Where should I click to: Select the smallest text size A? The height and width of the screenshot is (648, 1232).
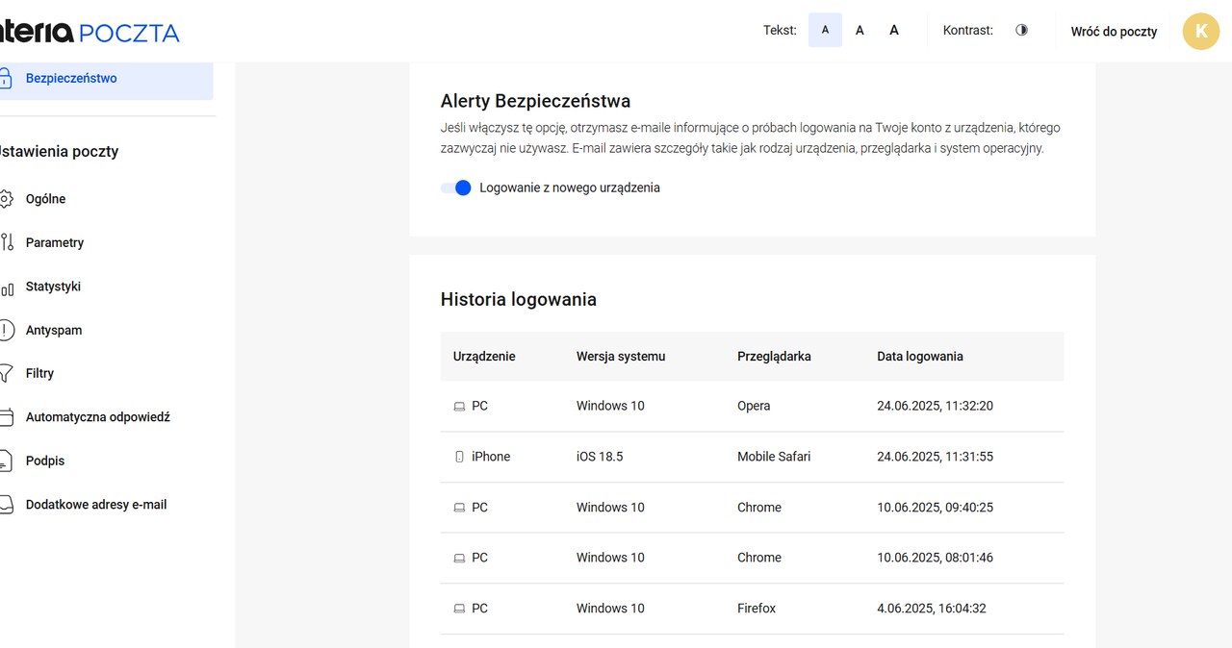click(x=825, y=30)
